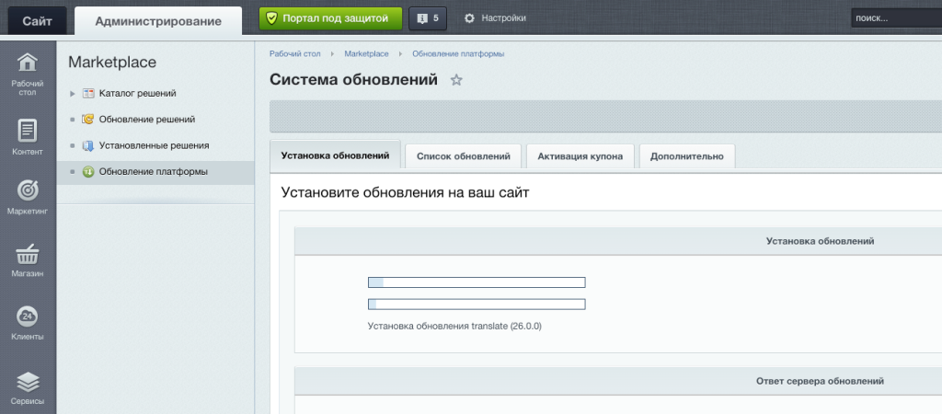This screenshot has width=942, height=414.
Task: Click the lower update progress bar
Action: [477, 304]
